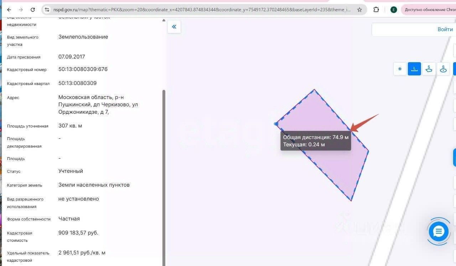Click the 'Кадастровая стоимость' label
456x266 pixels.
[x=20, y=237]
